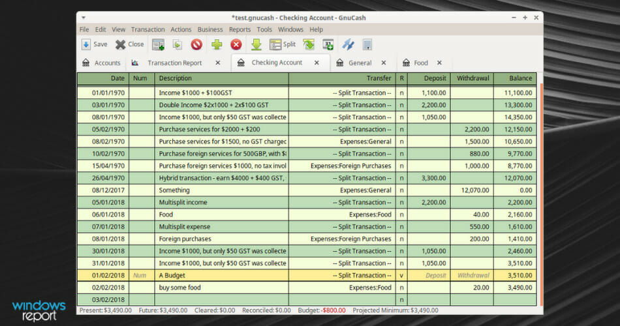This screenshot has width=620, height=326.
Task: Toggle reconcile flag on Multisplit income row
Action: click(x=401, y=202)
